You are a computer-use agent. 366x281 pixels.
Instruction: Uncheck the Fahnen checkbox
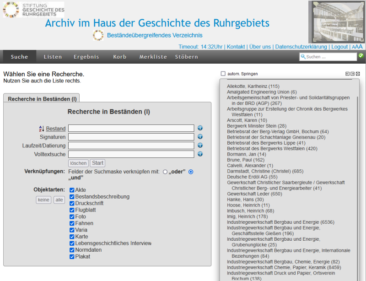click(x=72, y=223)
